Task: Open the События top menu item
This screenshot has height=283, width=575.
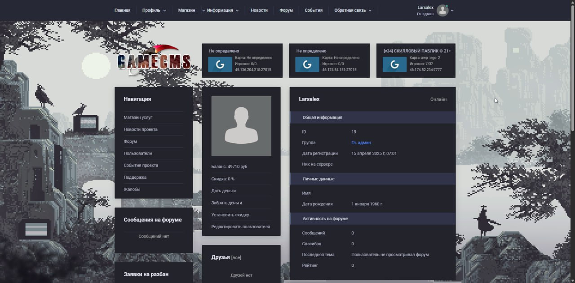Action: tap(314, 10)
